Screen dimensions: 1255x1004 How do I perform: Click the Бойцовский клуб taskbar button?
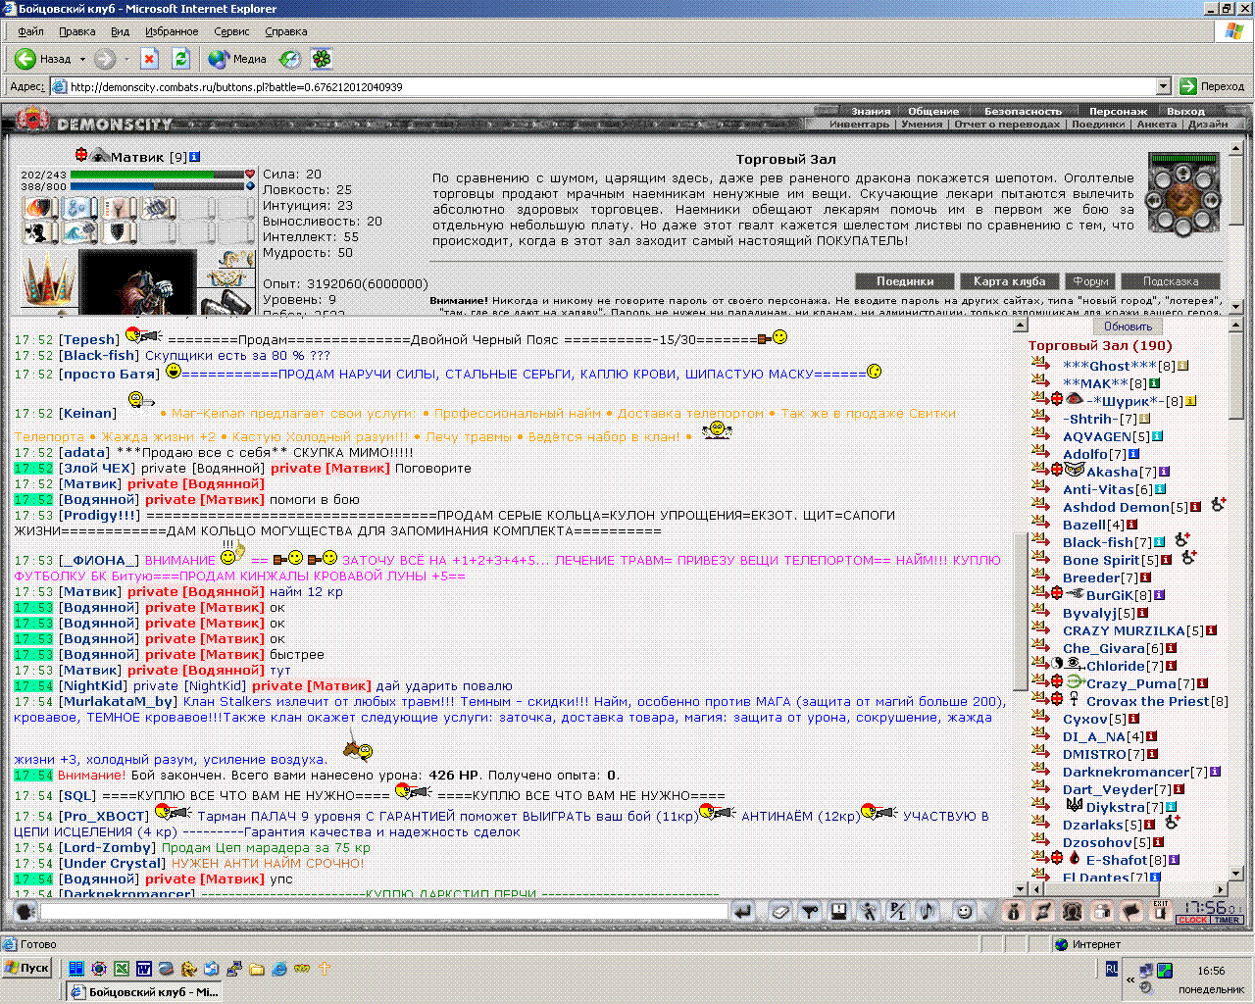[145, 992]
